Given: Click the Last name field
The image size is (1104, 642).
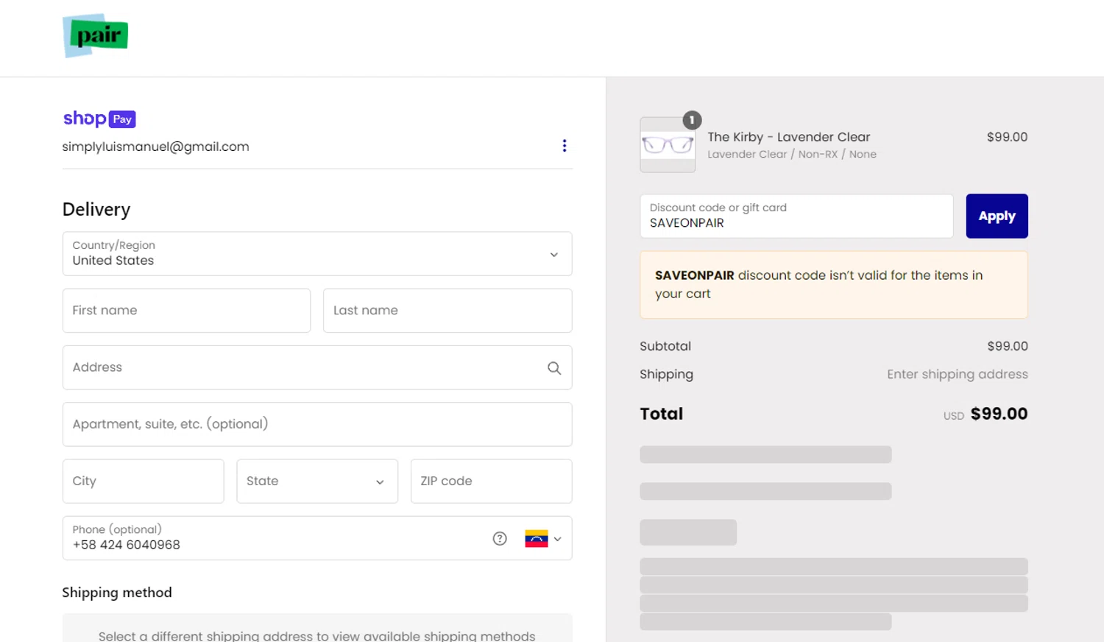Looking at the screenshot, I should (x=447, y=311).
